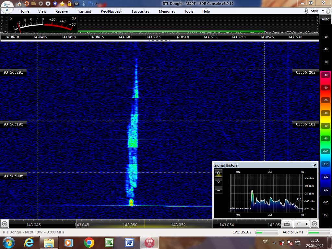This screenshot has height=249, width=332.
Task: Click the S4 marker in Signal History graph
Action: point(299,200)
